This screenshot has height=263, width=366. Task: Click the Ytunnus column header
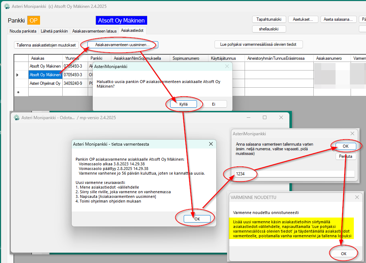pos(75,58)
